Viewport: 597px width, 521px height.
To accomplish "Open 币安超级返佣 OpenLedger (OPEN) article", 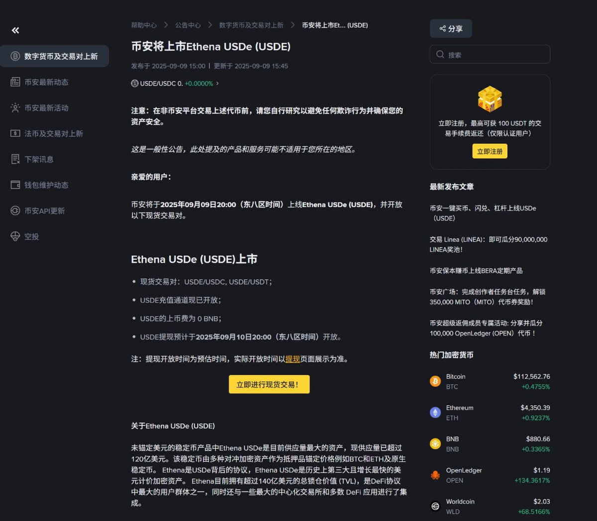I will 487,328.
